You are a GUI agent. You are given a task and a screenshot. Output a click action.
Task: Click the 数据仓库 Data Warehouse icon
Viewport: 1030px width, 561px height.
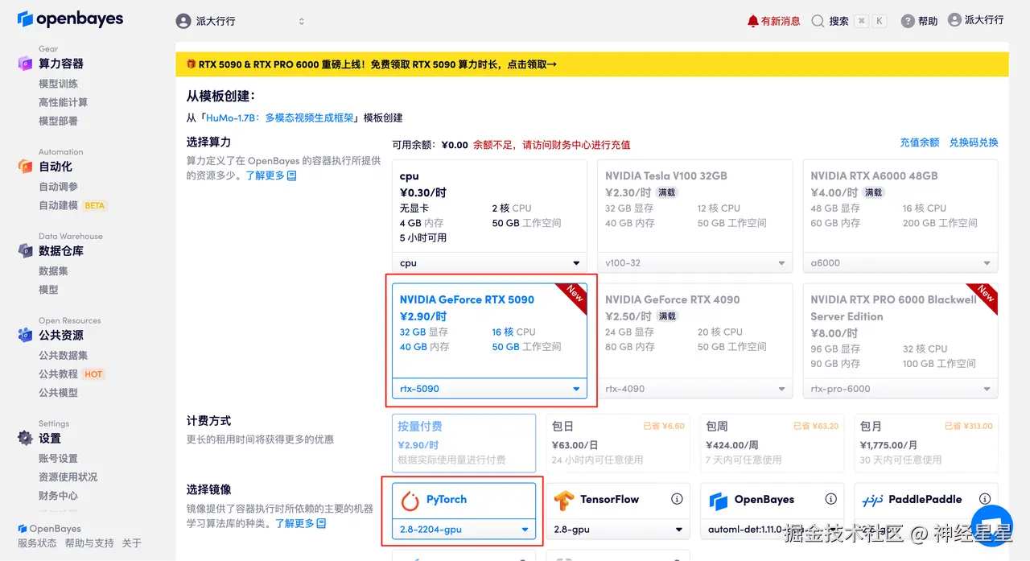coord(25,250)
